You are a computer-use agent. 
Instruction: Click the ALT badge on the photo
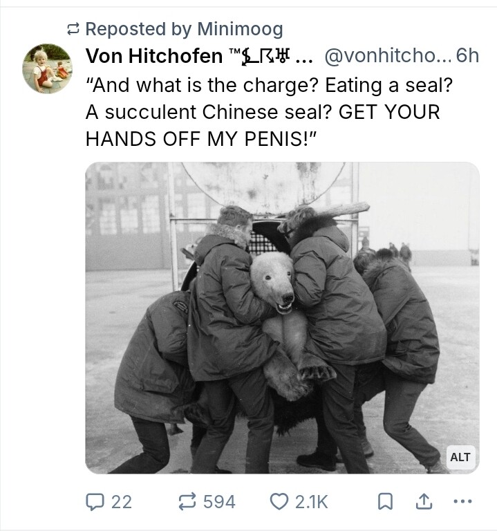pos(460,457)
